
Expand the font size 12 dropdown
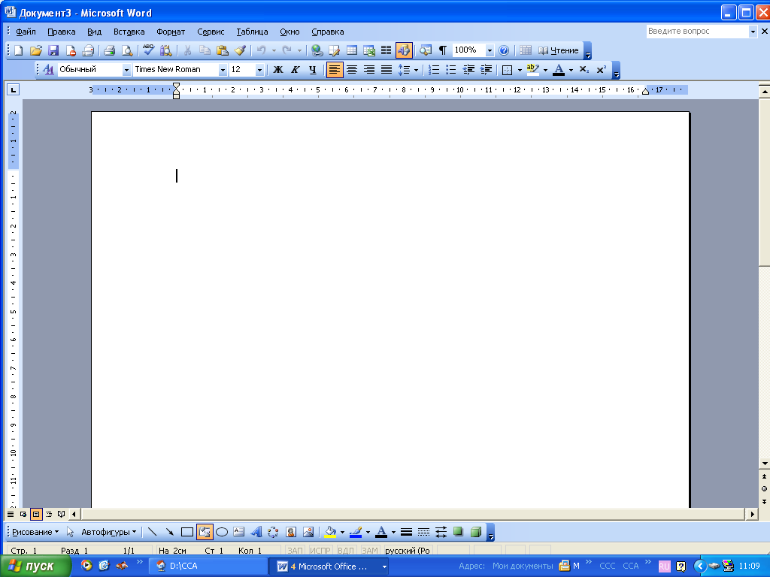coord(259,70)
